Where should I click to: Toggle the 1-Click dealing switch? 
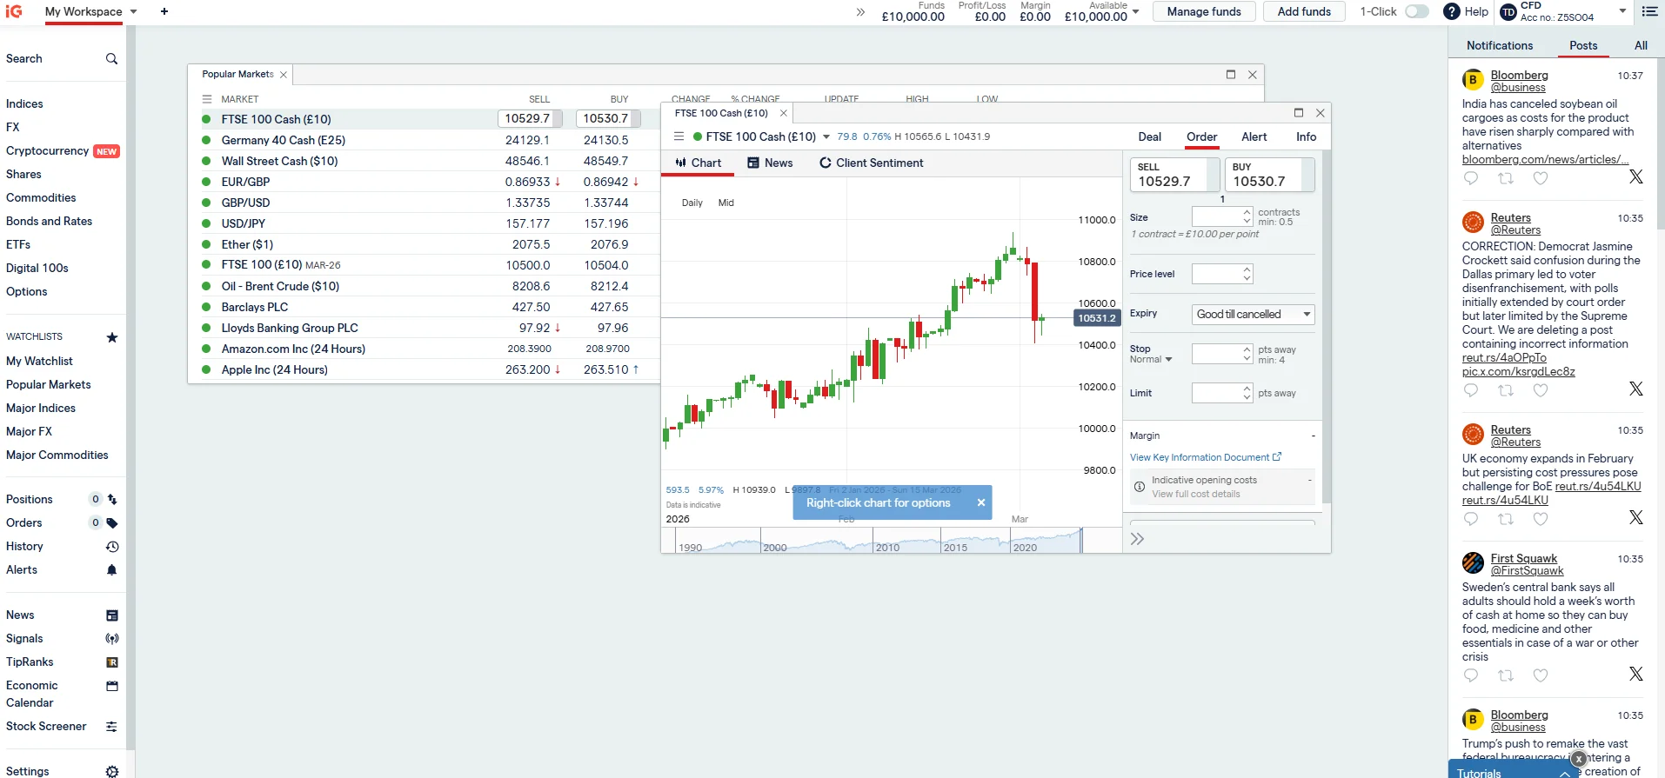tap(1417, 11)
